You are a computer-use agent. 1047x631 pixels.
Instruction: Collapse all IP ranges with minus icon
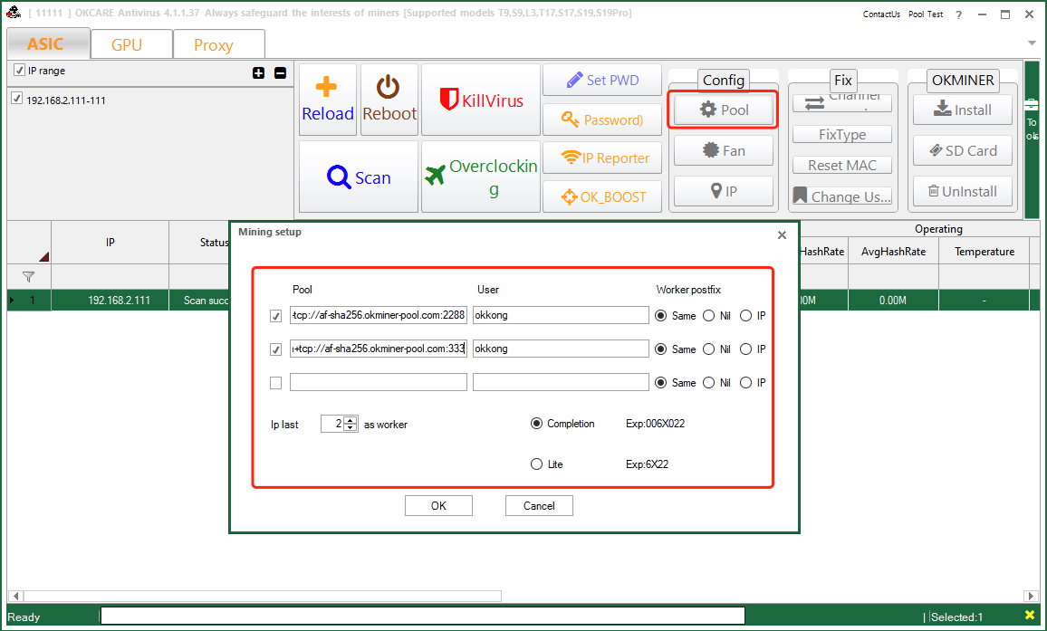pyautogui.click(x=280, y=72)
